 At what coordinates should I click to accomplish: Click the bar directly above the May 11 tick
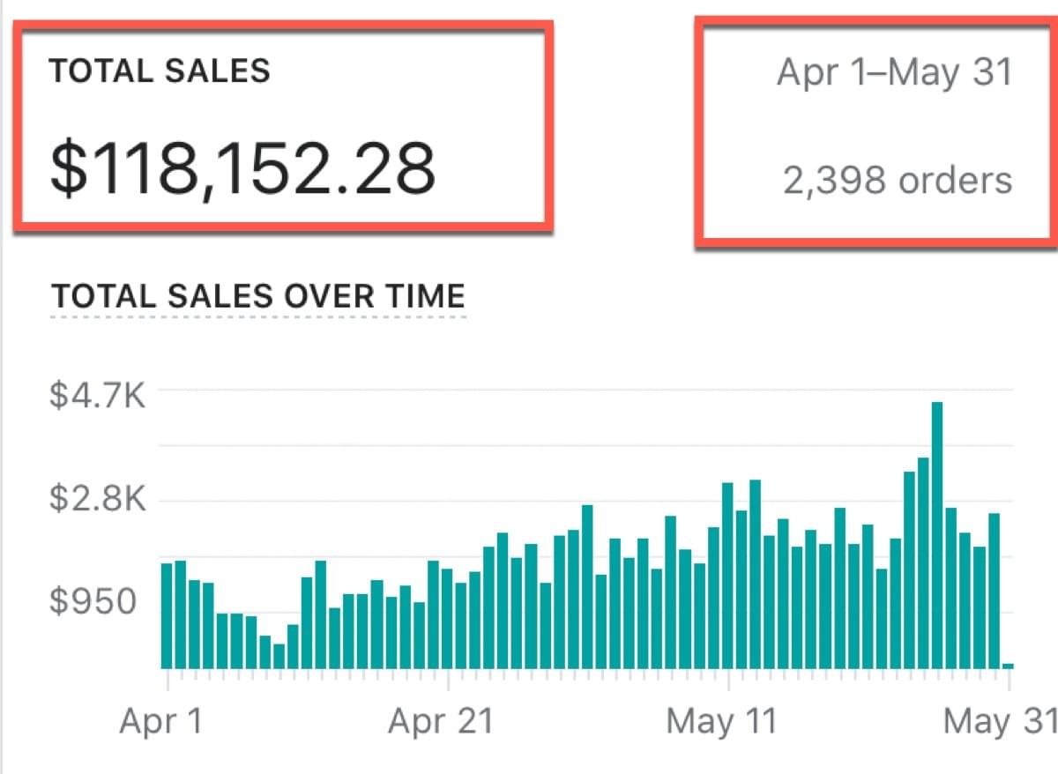[x=727, y=575]
